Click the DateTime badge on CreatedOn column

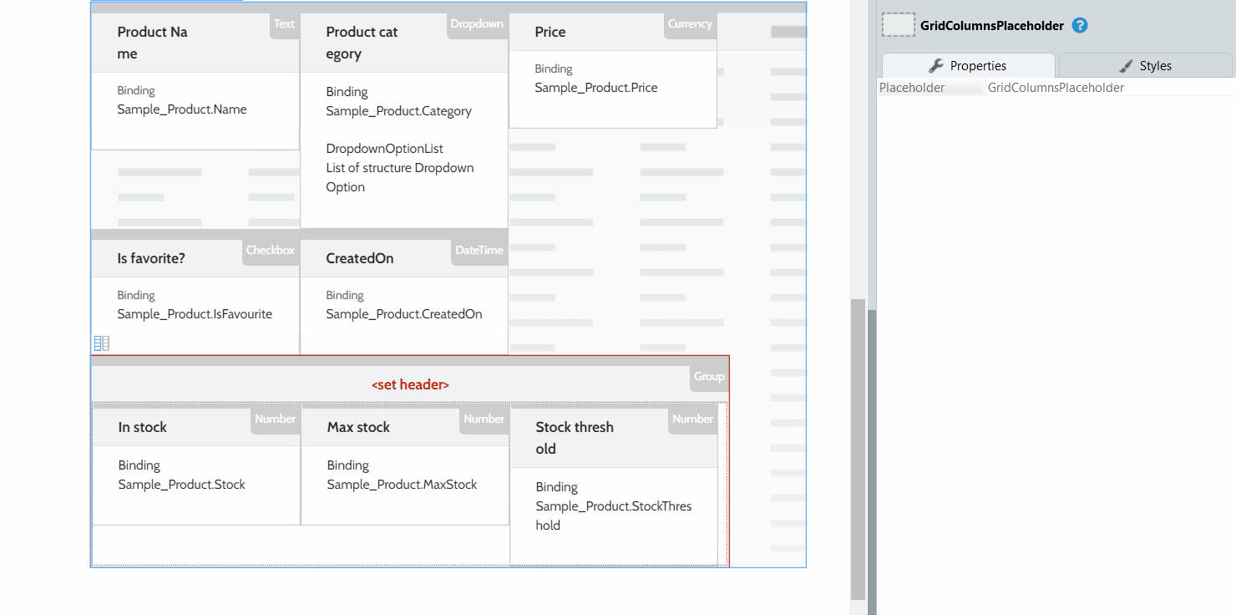479,250
